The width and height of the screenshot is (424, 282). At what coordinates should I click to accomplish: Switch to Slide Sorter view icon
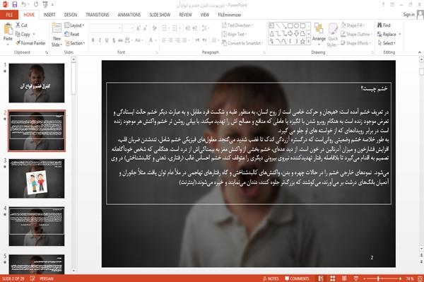[x=333, y=278]
